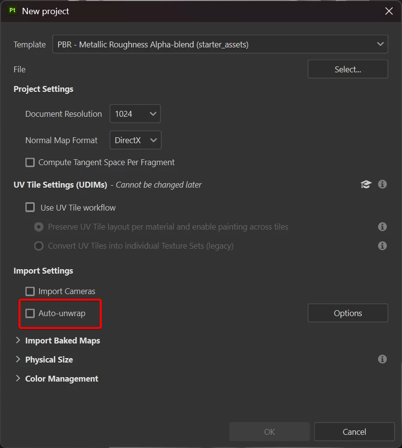Enable the Auto-unwrap checkbox
This screenshot has height=448, width=402.
tap(30, 313)
